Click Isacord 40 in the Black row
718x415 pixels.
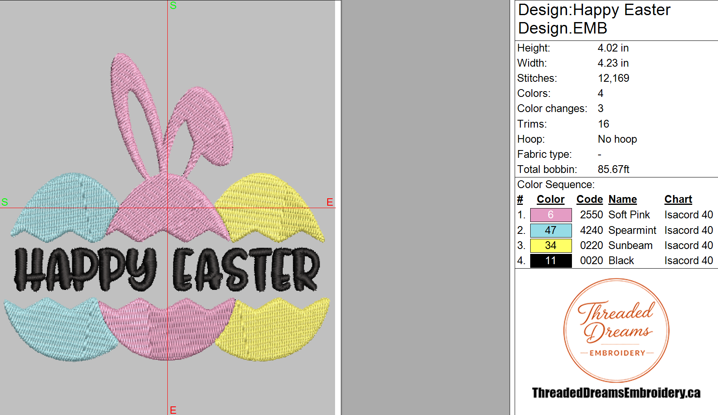pos(689,260)
